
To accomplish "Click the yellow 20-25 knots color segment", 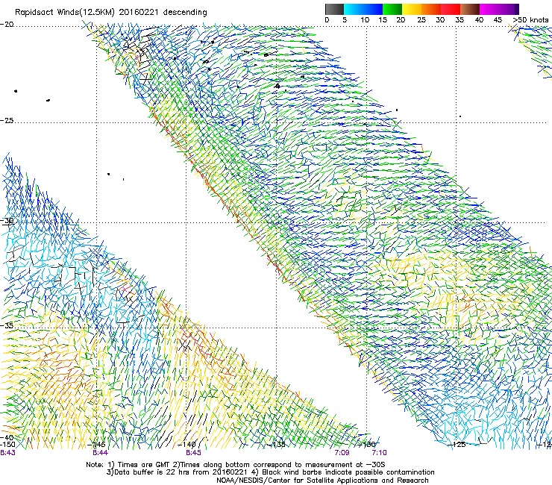I will point(412,9).
